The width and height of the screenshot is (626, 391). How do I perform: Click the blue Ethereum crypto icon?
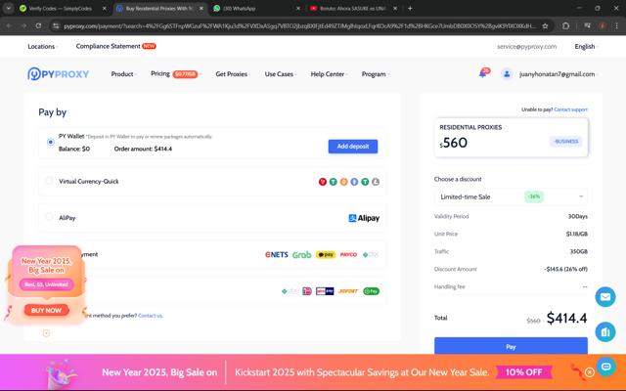[x=354, y=182]
